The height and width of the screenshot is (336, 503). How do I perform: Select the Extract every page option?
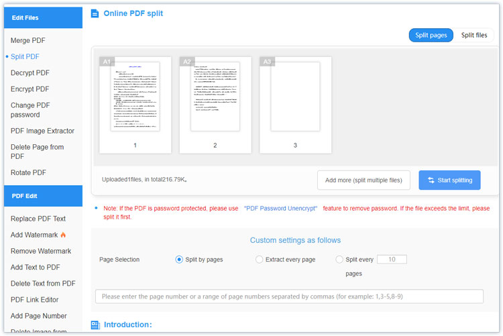click(260, 260)
